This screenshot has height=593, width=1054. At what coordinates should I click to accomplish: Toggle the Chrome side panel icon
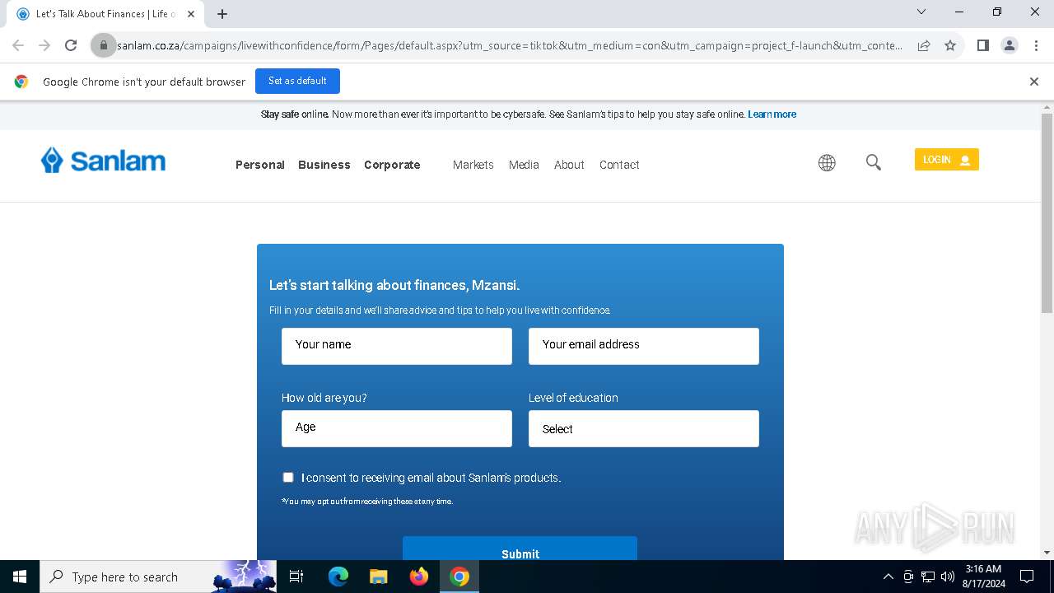[983, 45]
